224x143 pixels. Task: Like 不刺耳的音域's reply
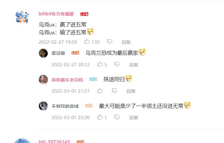click(x=100, y=117)
